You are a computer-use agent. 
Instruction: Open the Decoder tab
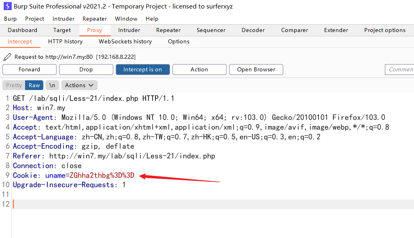coord(253,30)
